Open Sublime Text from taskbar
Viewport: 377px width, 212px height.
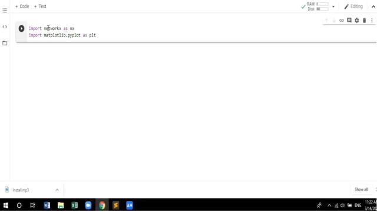[x=115, y=206]
